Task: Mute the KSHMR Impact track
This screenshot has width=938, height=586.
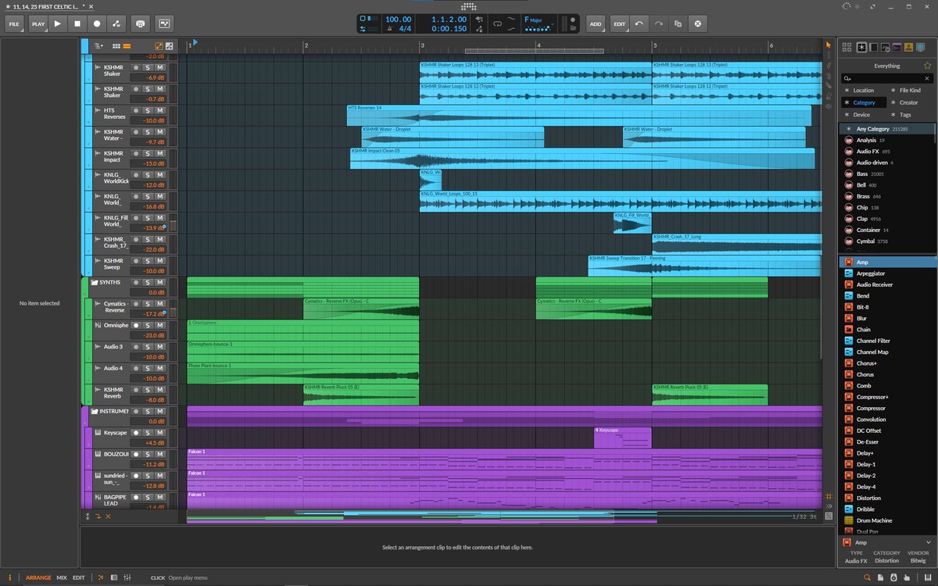Action: (x=159, y=154)
